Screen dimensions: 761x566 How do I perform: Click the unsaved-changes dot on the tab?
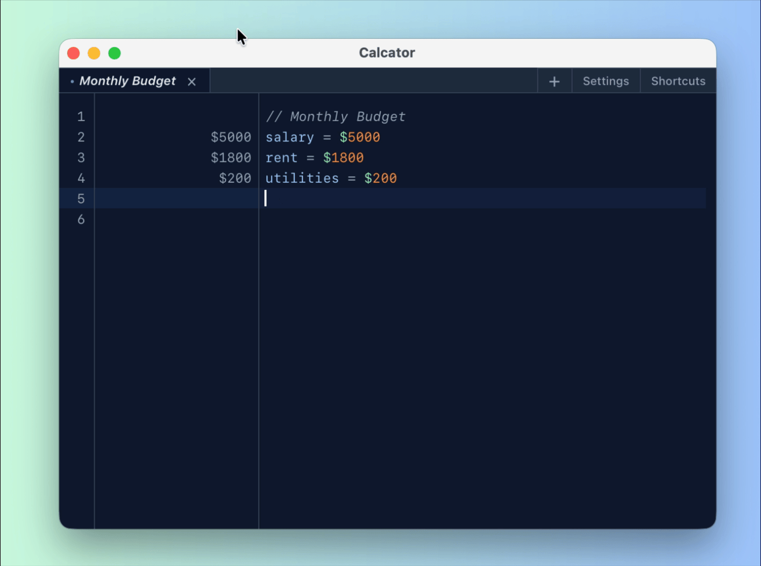coord(71,81)
